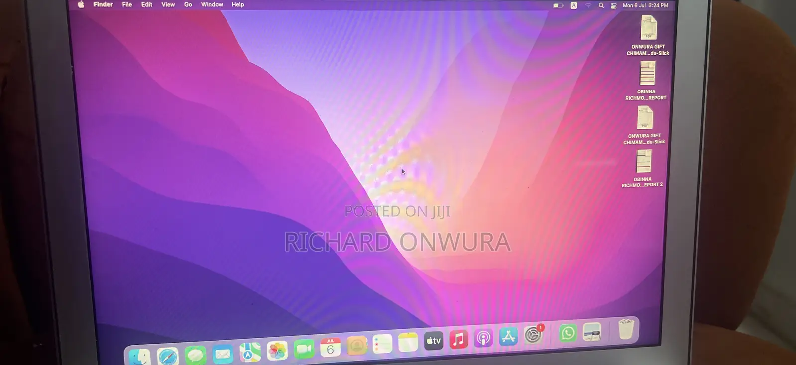Open Finder from the Dock
Image resolution: width=796 pixels, height=365 pixels.
coord(139,357)
